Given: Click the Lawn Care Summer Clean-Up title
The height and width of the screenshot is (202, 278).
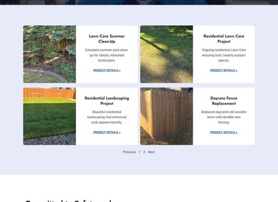Looking at the screenshot, I should click(x=107, y=39).
